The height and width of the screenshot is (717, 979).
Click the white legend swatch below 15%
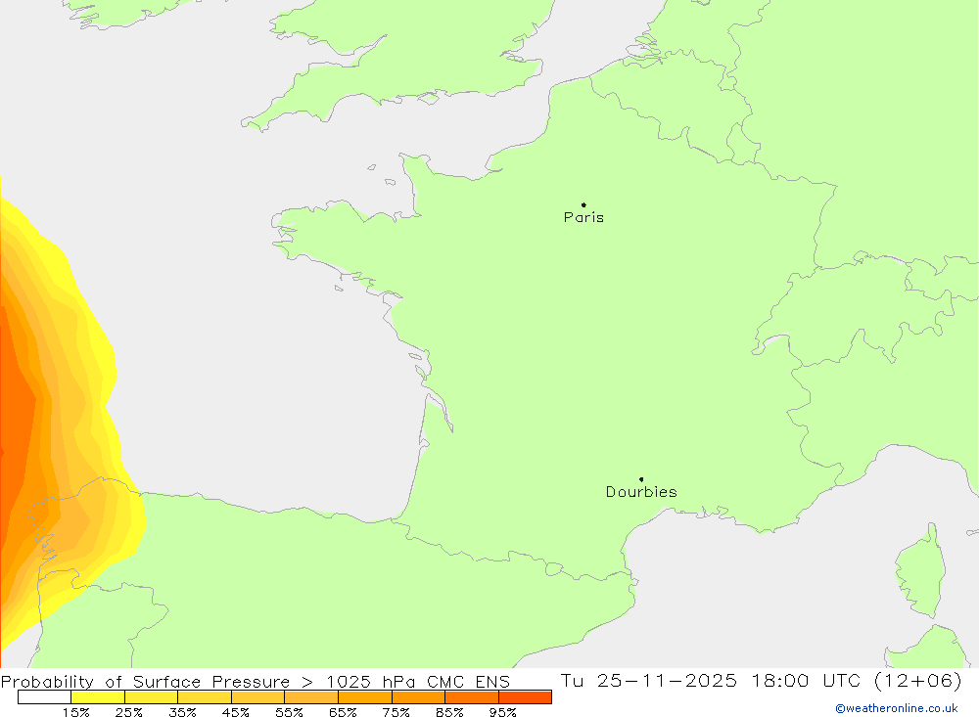pos(44,697)
